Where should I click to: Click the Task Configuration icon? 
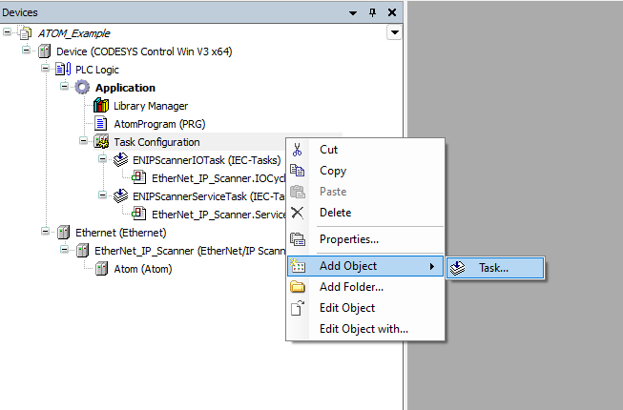pyautogui.click(x=101, y=142)
